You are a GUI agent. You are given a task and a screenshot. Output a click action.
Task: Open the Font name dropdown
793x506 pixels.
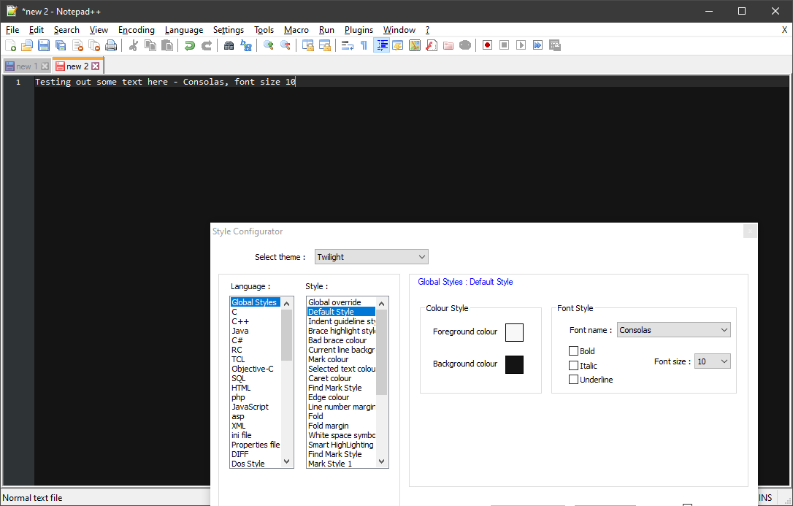click(674, 330)
